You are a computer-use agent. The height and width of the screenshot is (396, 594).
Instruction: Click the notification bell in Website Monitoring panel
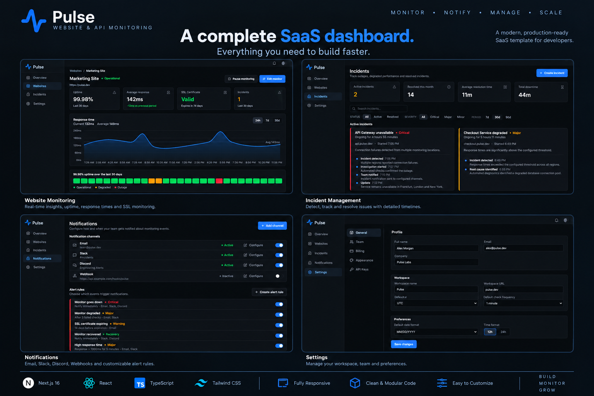[274, 63]
